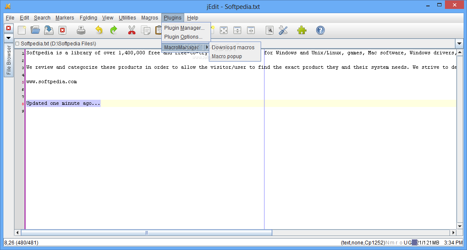Screen dimensions: 467x250
Task: Click the horizontal scrollbar left arrow
Action: (x=17, y=233)
